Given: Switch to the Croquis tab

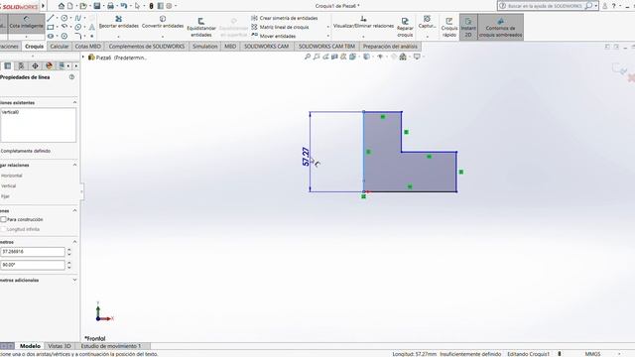Looking at the screenshot, I should [34, 47].
